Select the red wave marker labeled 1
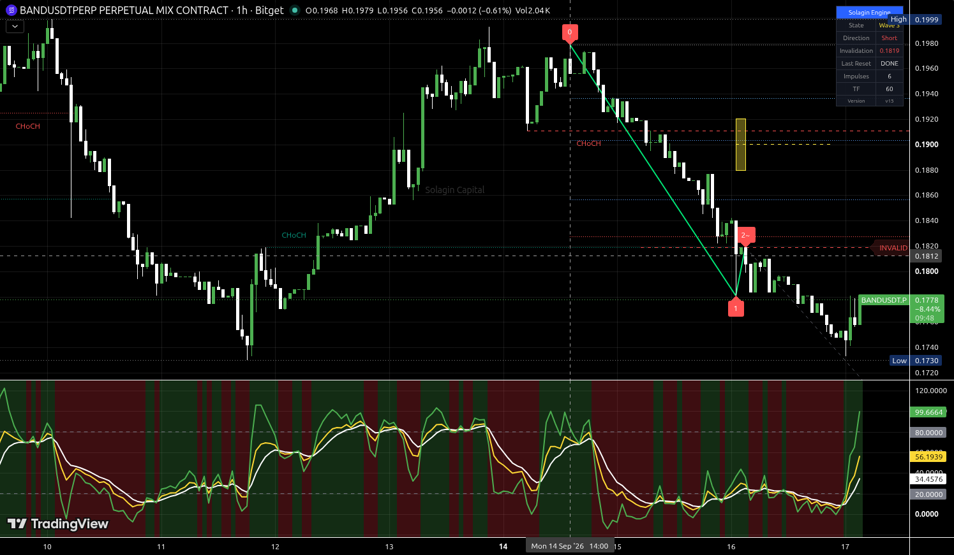The height and width of the screenshot is (555, 954). point(736,307)
